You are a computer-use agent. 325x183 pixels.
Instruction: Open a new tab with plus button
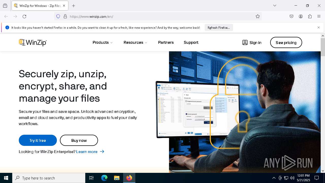click(x=74, y=6)
